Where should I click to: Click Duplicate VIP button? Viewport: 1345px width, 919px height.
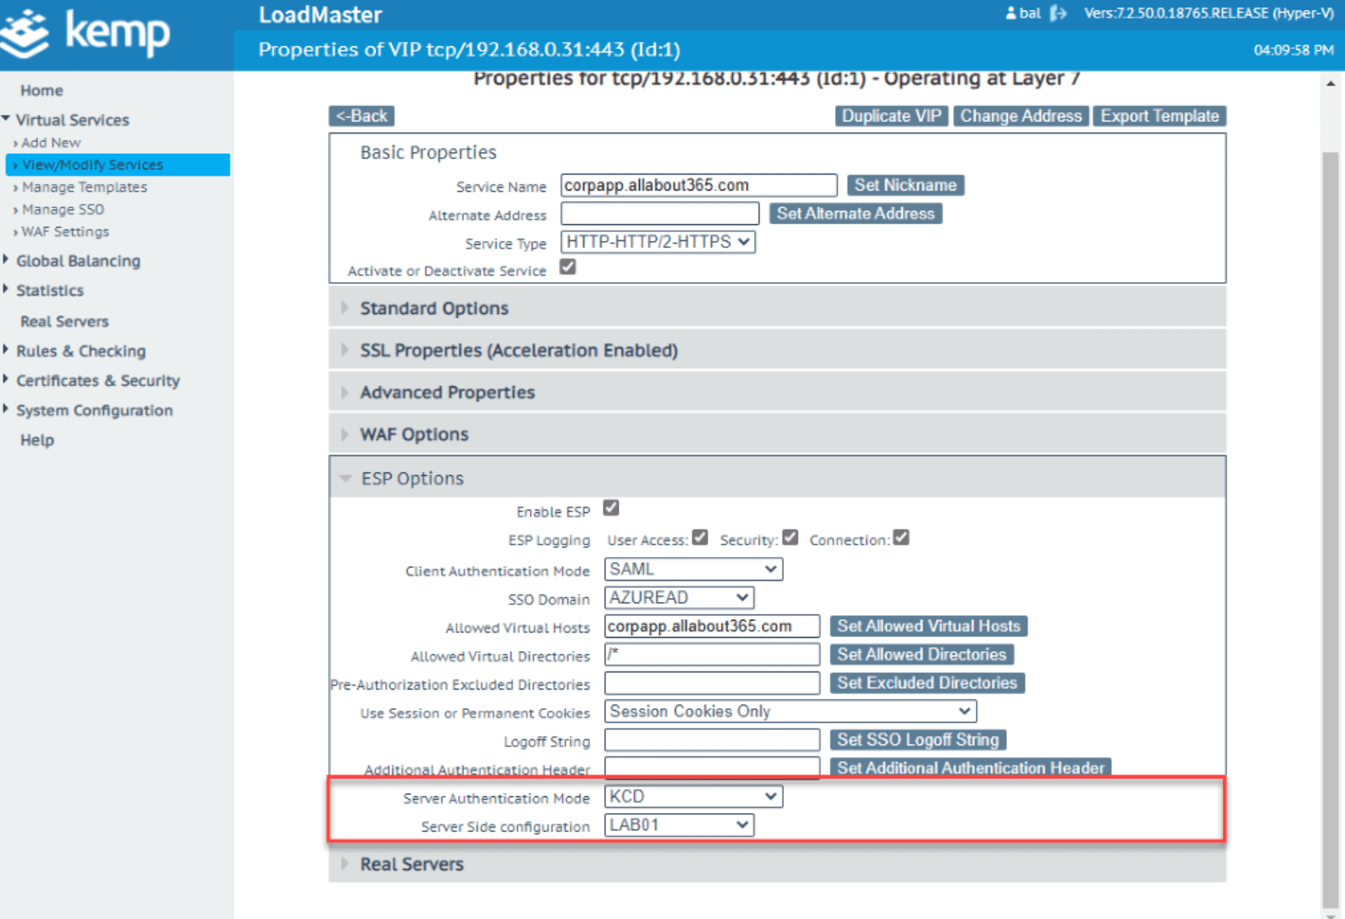point(891,116)
